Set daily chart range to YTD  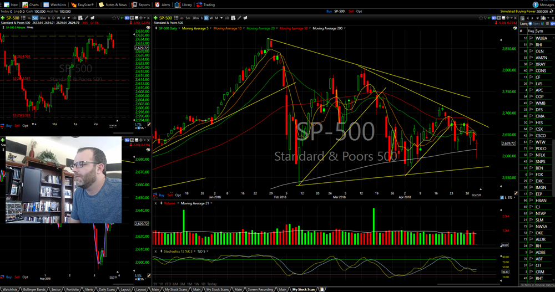point(168,284)
